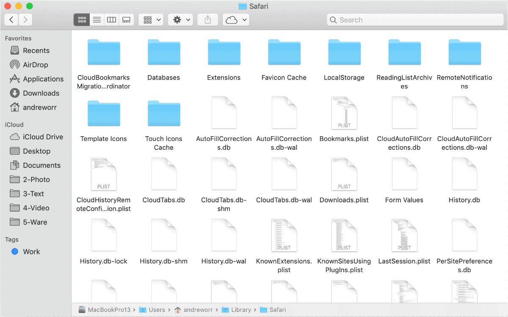Select the CloudTabs.db-shm file
Image resolution: width=508 pixels, height=317 pixels.
[x=224, y=174]
